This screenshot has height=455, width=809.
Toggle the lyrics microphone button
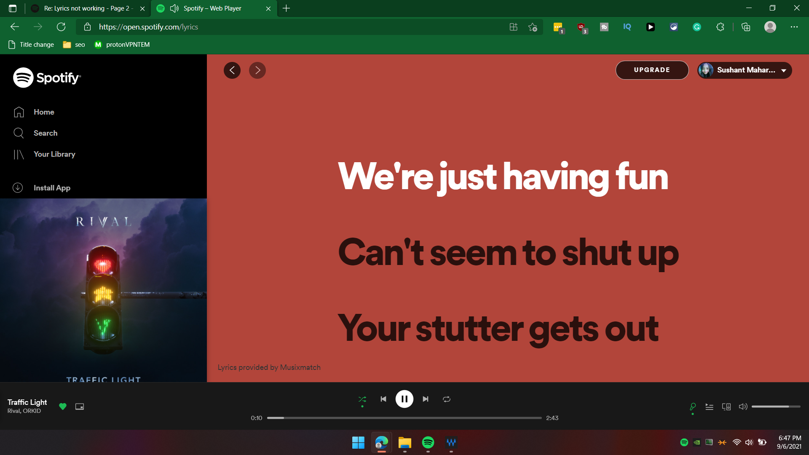point(693,407)
